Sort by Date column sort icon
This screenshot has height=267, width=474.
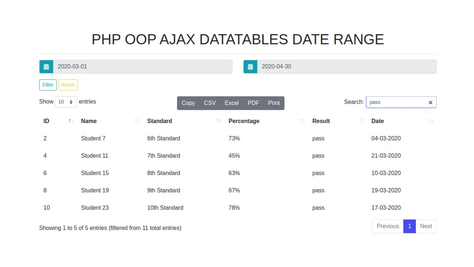click(x=431, y=121)
